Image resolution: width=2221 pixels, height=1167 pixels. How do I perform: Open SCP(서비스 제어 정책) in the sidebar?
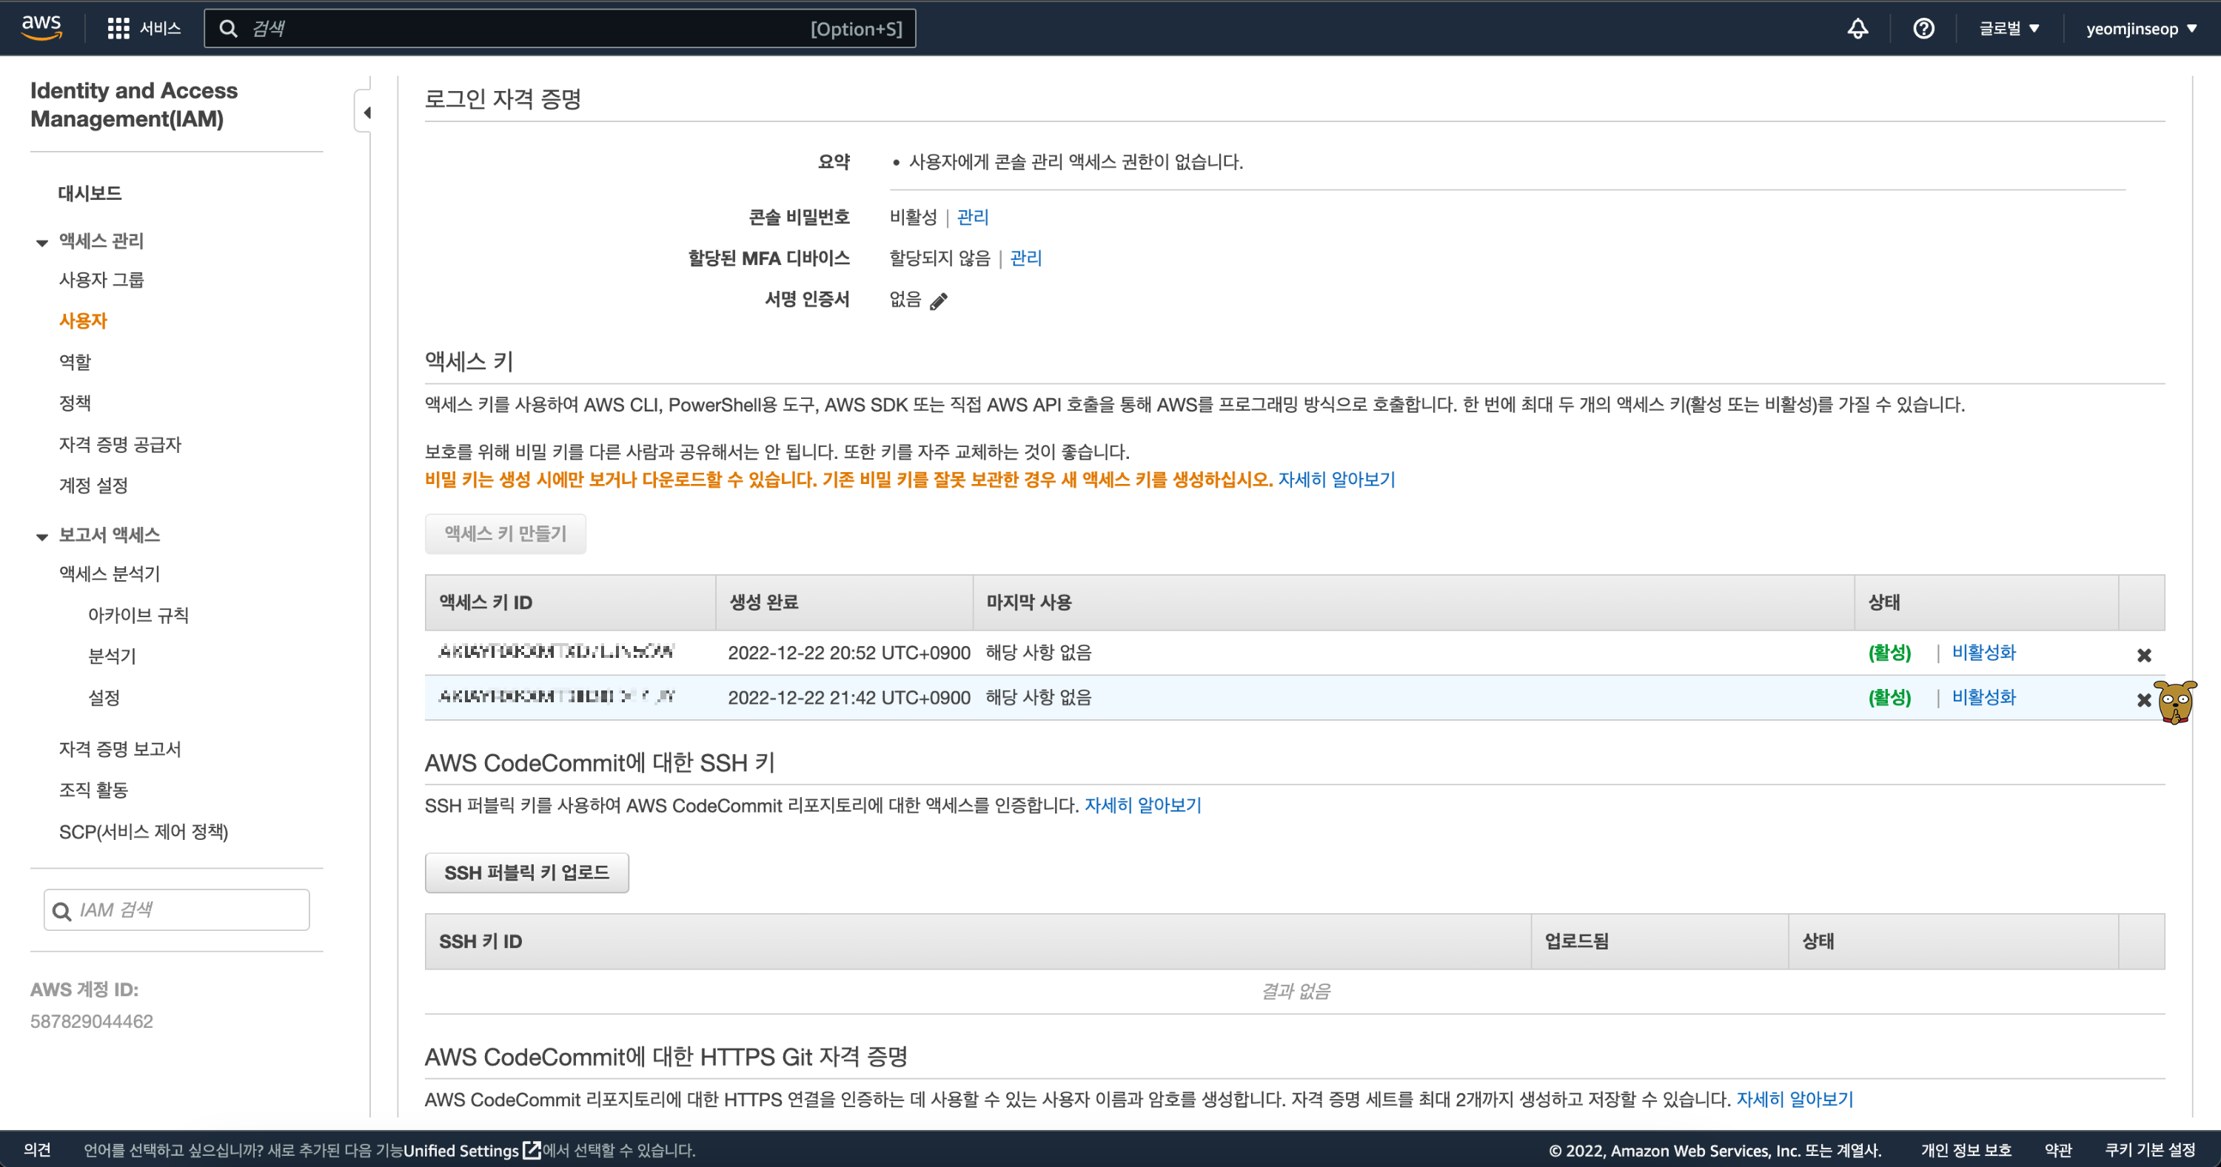pos(143,832)
